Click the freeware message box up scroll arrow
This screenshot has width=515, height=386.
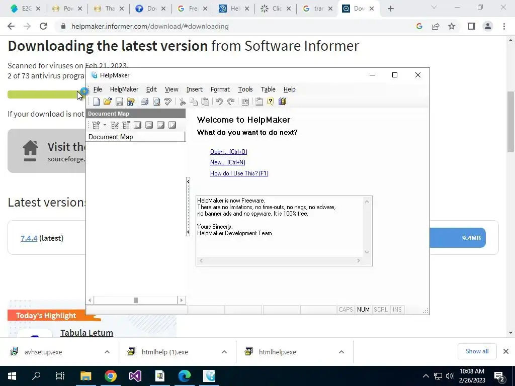[x=367, y=202]
